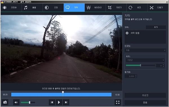
Task: Click the 10:38 duration label
Action: pyautogui.click(x=117, y=95)
